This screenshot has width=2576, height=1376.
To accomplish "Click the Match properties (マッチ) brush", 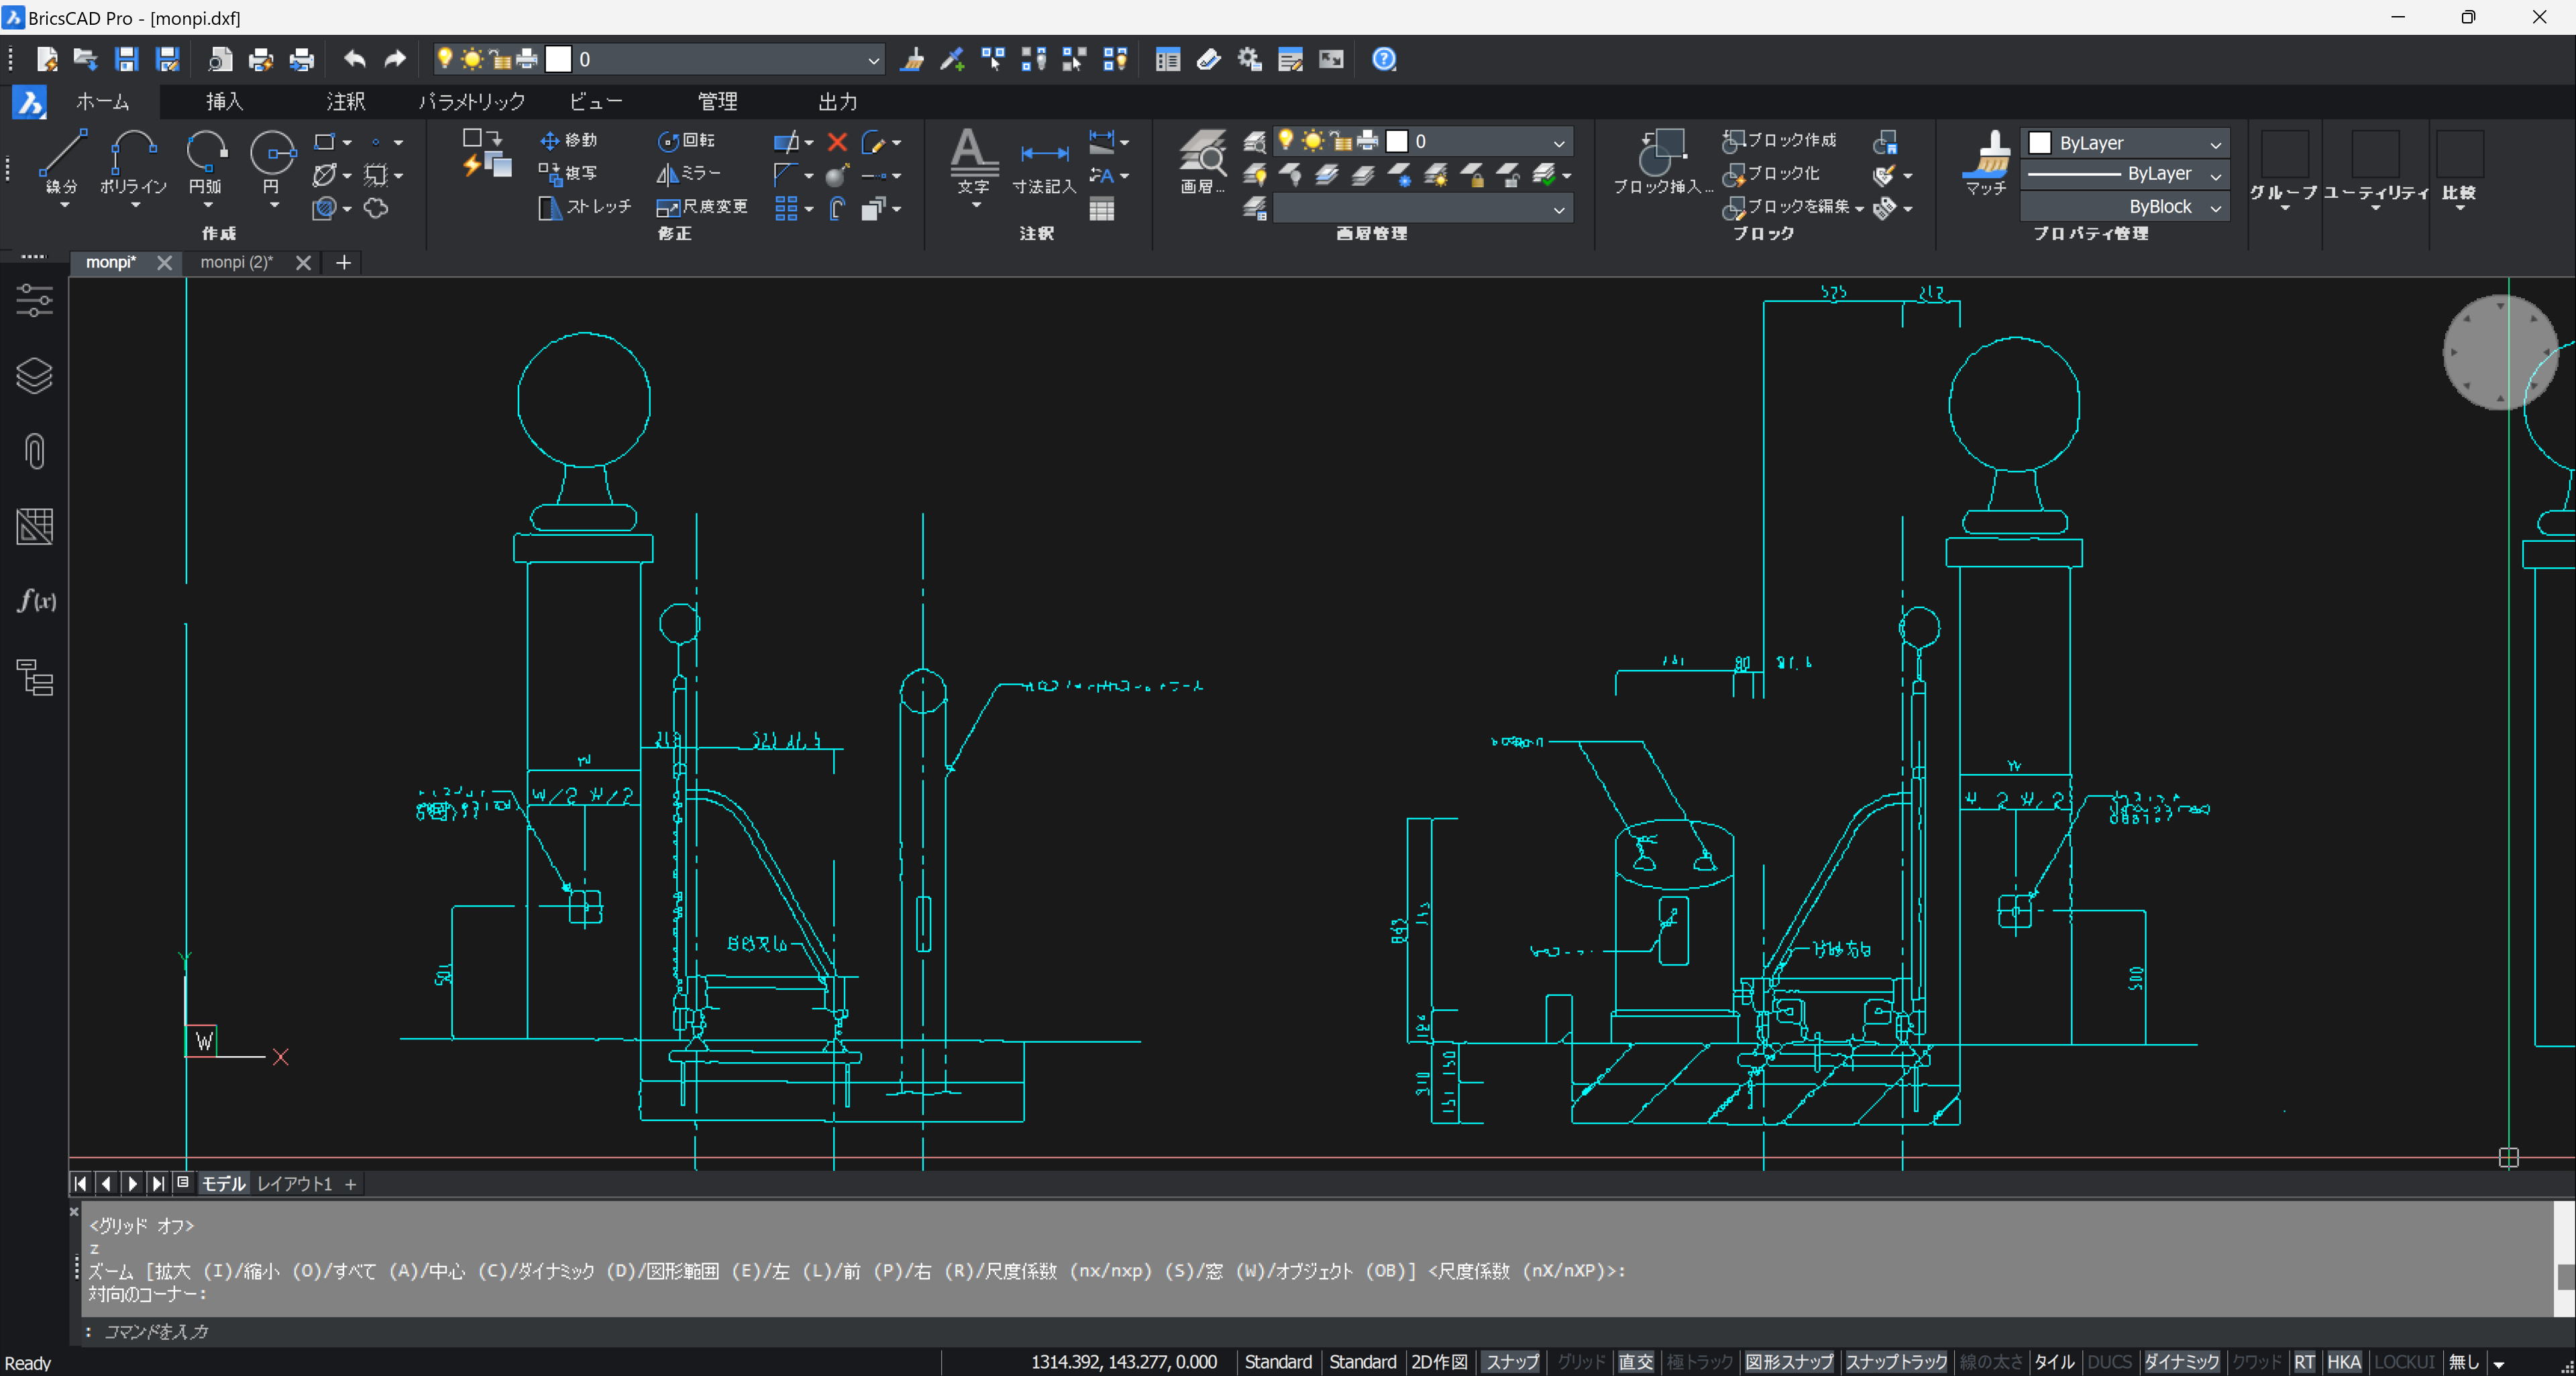I will click(1986, 160).
